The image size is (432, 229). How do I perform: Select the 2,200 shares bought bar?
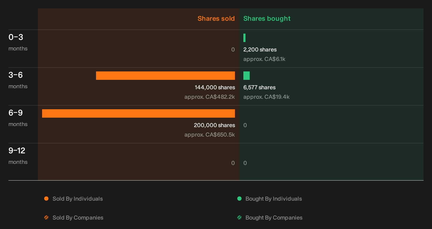[244, 38]
